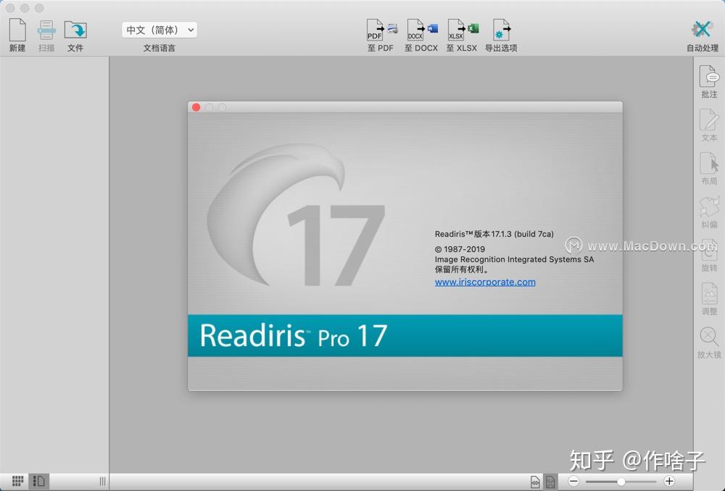725x491 pixels.
Task: Switch to grid thumbnail view at bottom left
Action: point(17,481)
